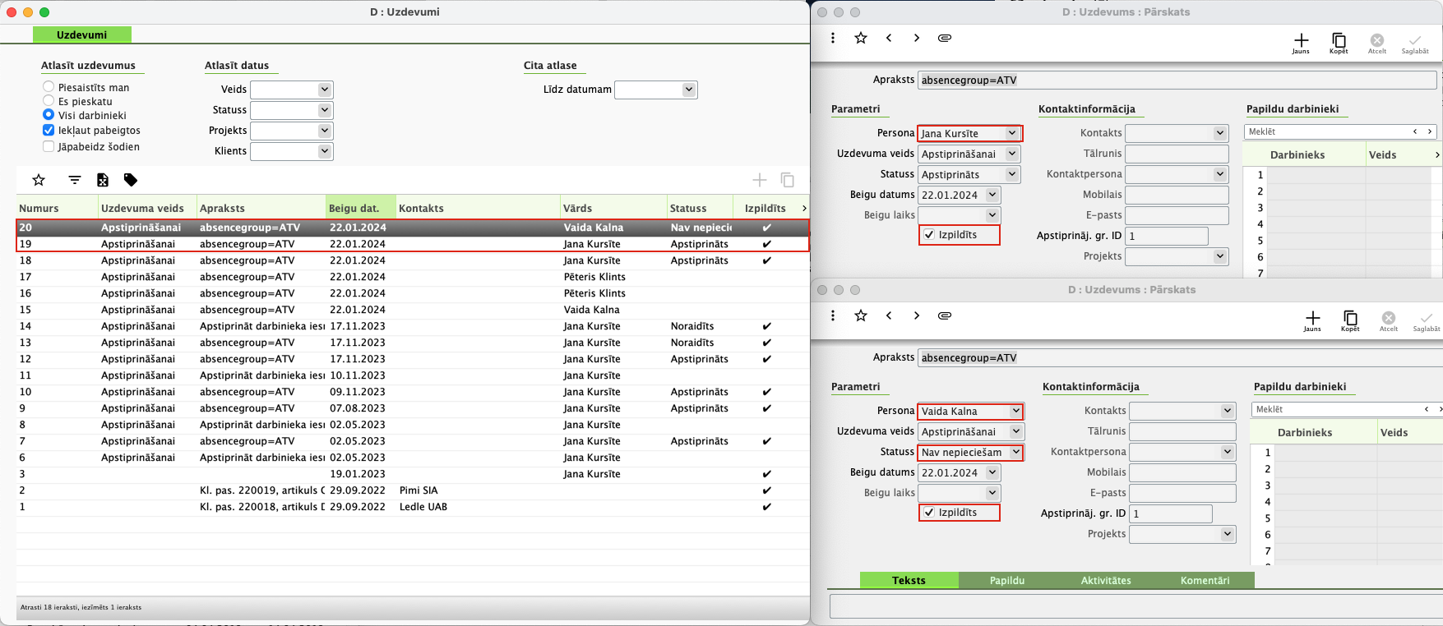This screenshot has width=1443, height=626.
Task: Toggle Izpildīts checkbox in lower Pārskats window
Action: click(929, 513)
